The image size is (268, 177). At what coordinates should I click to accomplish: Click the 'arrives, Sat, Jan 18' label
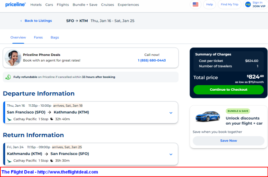point(68,105)
